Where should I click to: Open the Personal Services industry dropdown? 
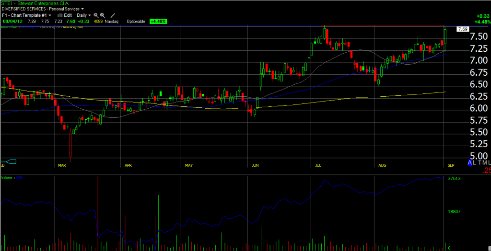point(82,10)
